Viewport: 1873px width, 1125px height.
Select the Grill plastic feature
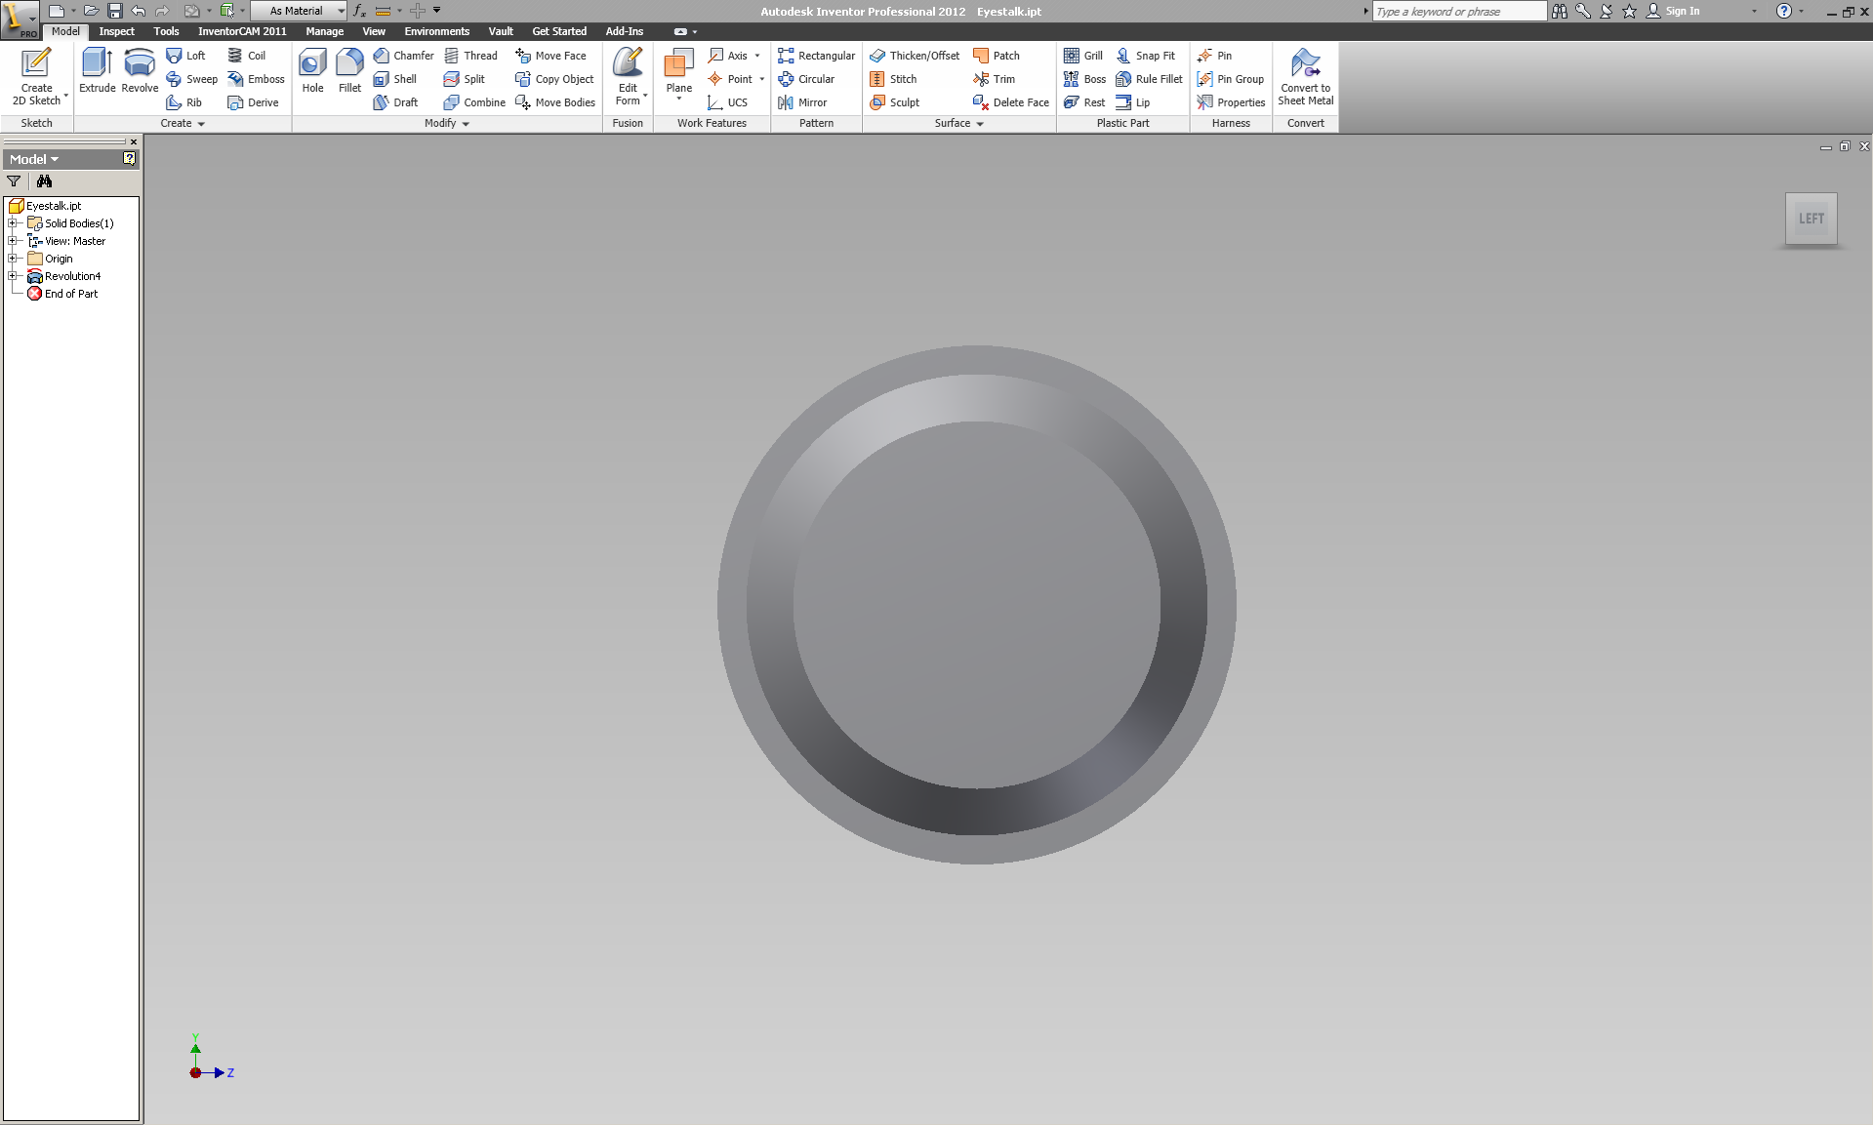(x=1083, y=56)
